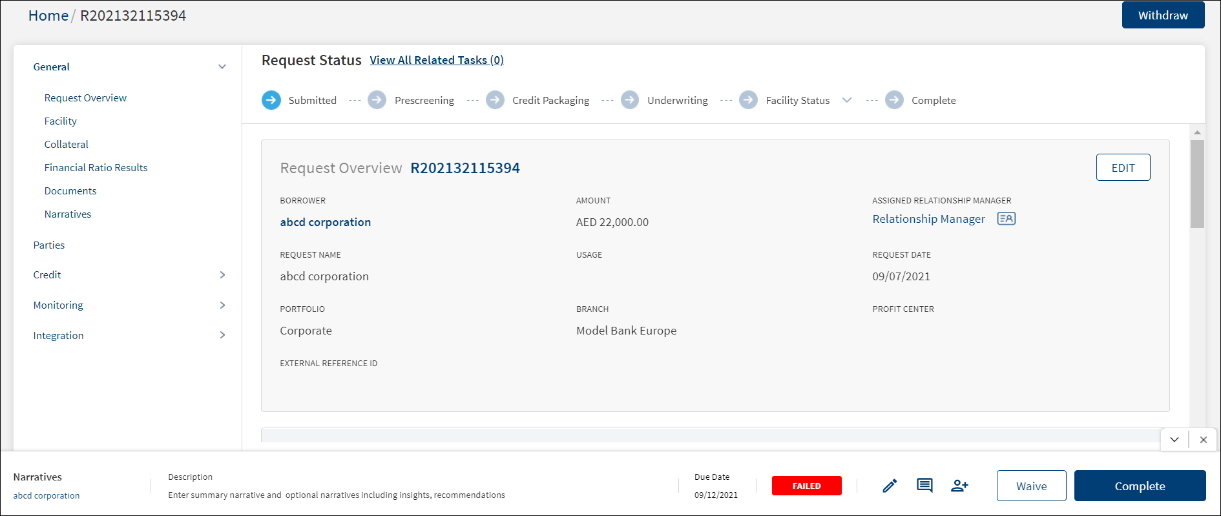
Task: Click the Integration sidebar label
Action: [x=59, y=336]
